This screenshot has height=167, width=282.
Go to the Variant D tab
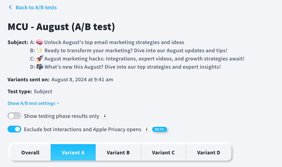tap(208, 153)
